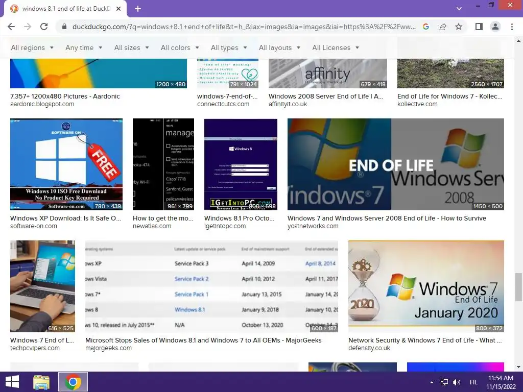Open the laptop with hands image
The height and width of the screenshot is (392, 523).
pyautogui.click(x=43, y=286)
